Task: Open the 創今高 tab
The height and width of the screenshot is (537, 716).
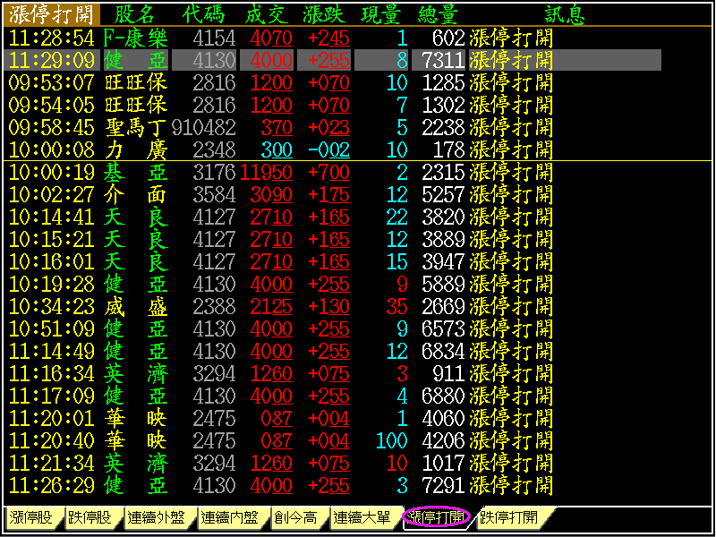Action: click(296, 517)
